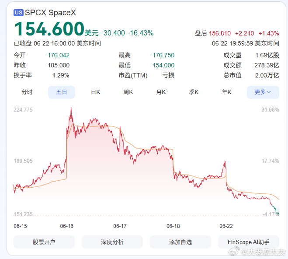Click the price change -30.400
The height and width of the screenshot is (259, 288).
113,33
